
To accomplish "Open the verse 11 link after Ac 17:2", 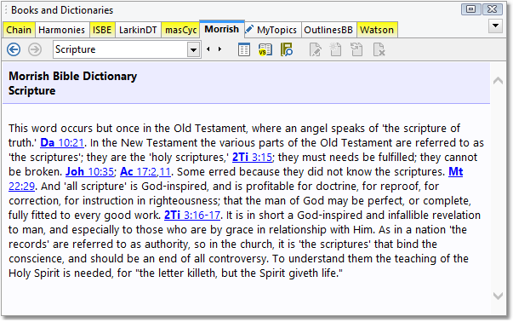I will [165, 171].
